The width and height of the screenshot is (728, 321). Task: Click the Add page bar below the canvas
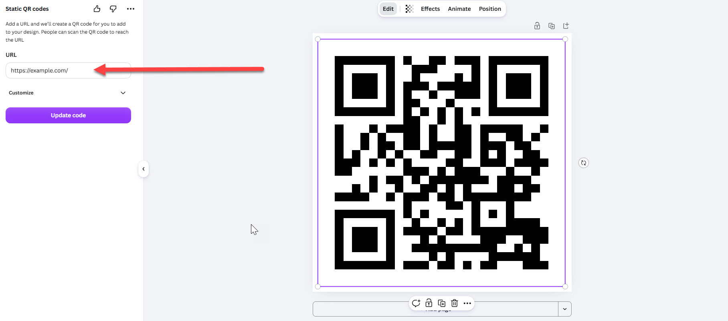(435, 309)
